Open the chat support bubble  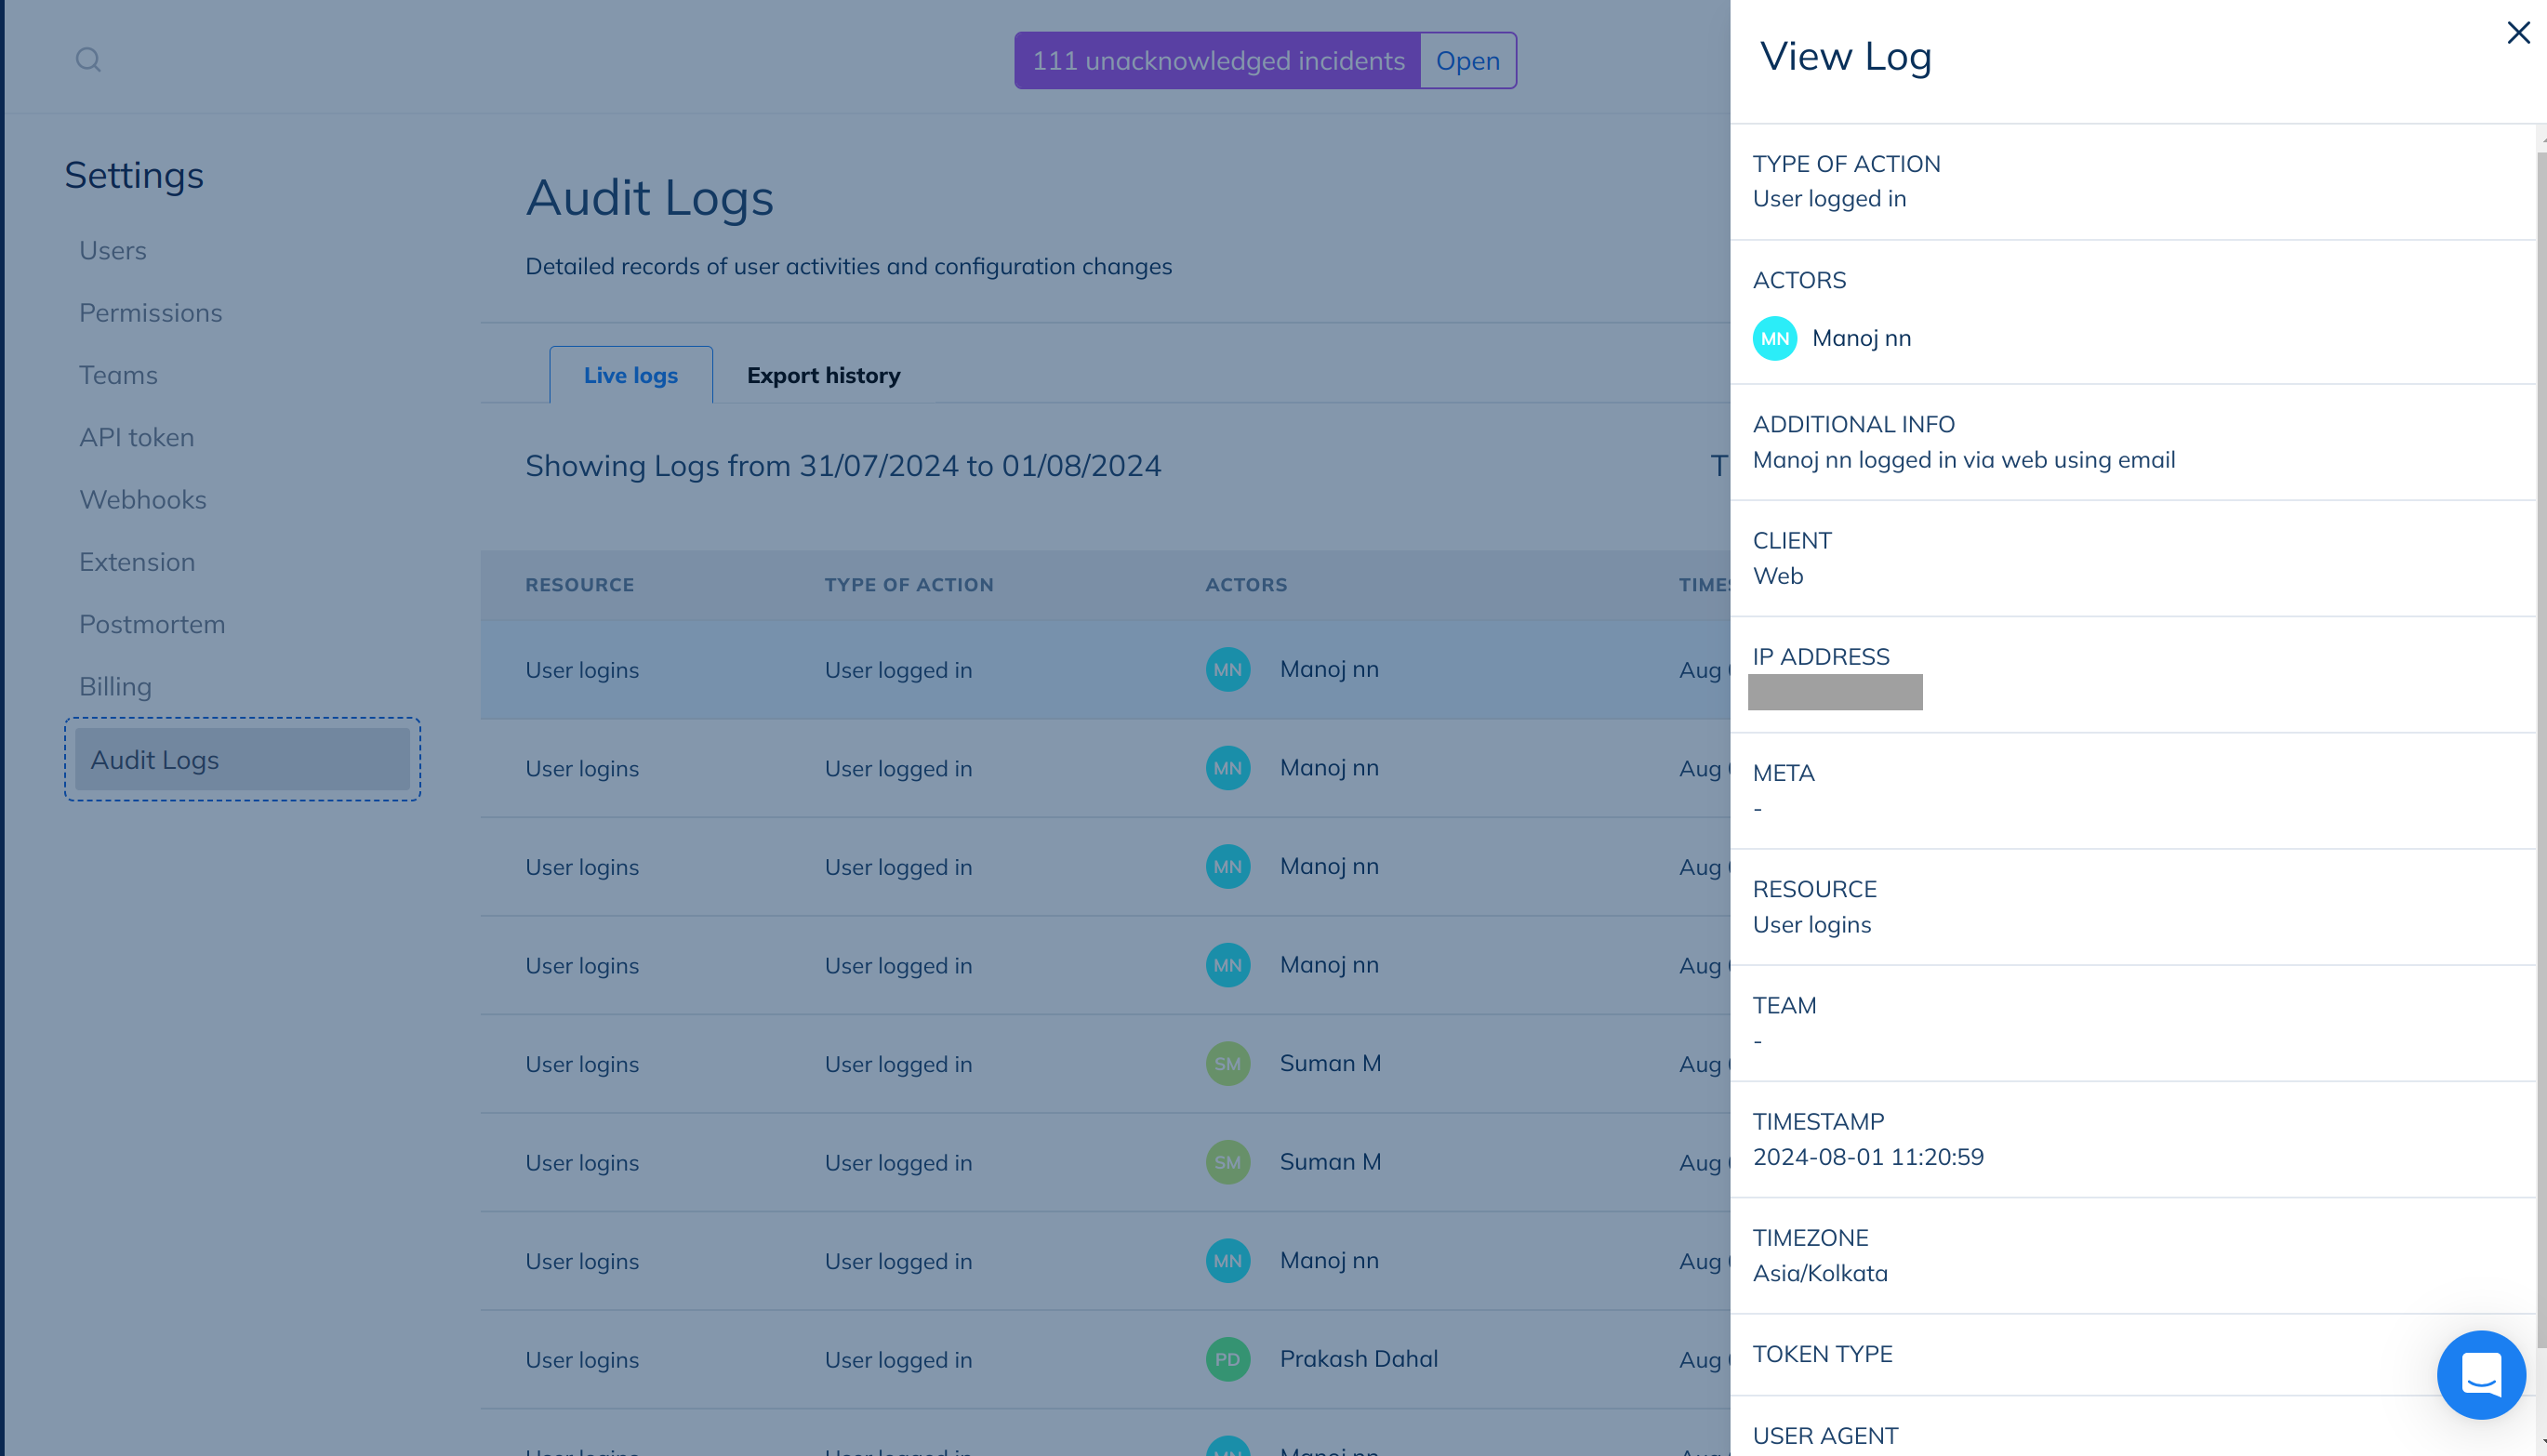2481,1373
